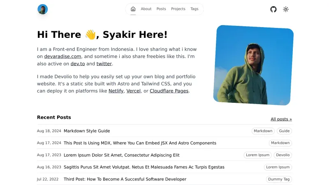View all posts via 'All posts »'
Viewport: 329px width, 185px height.
(x=281, y=119)
